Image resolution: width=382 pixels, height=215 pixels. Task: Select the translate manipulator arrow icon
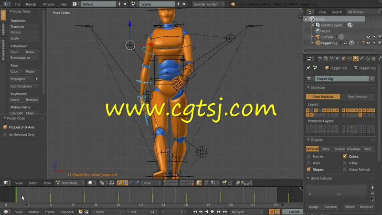(125, 183)
